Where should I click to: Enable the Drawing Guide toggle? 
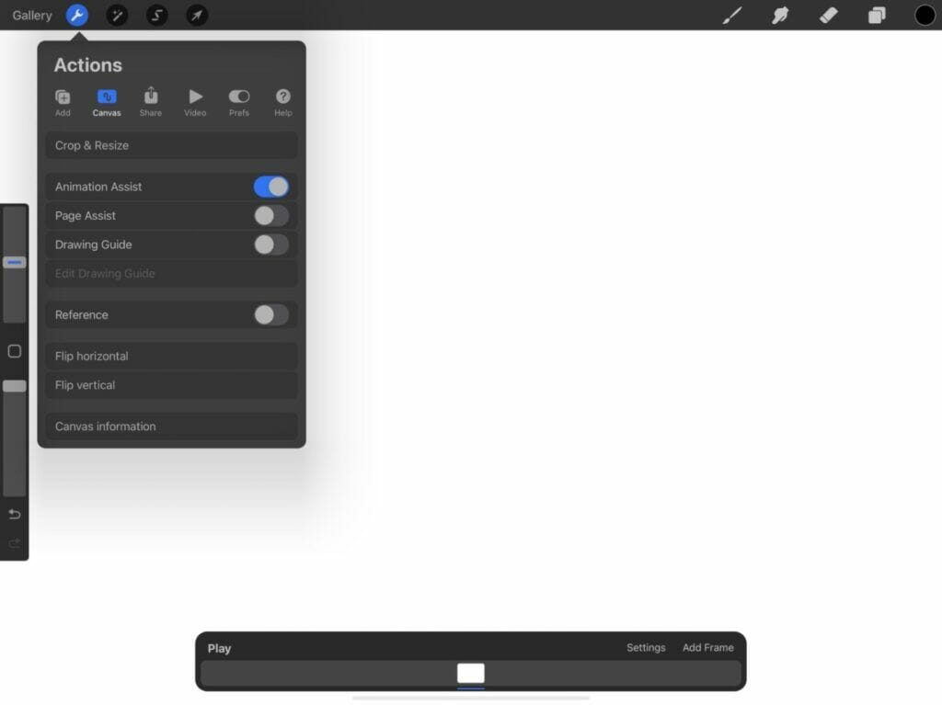(271, 244)
